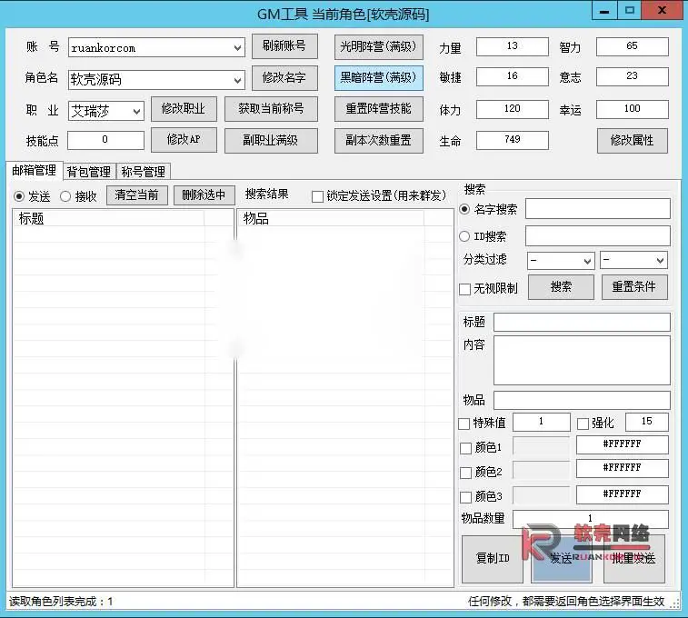Click the 体力 stamina field
This screenshot has width=688, height=618.
point(513,109)
